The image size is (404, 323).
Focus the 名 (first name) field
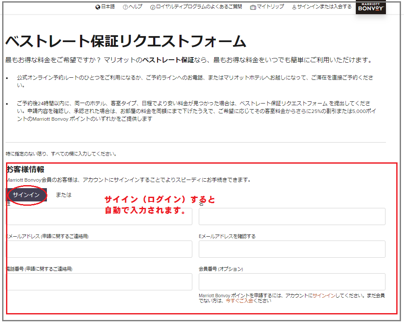292,216
